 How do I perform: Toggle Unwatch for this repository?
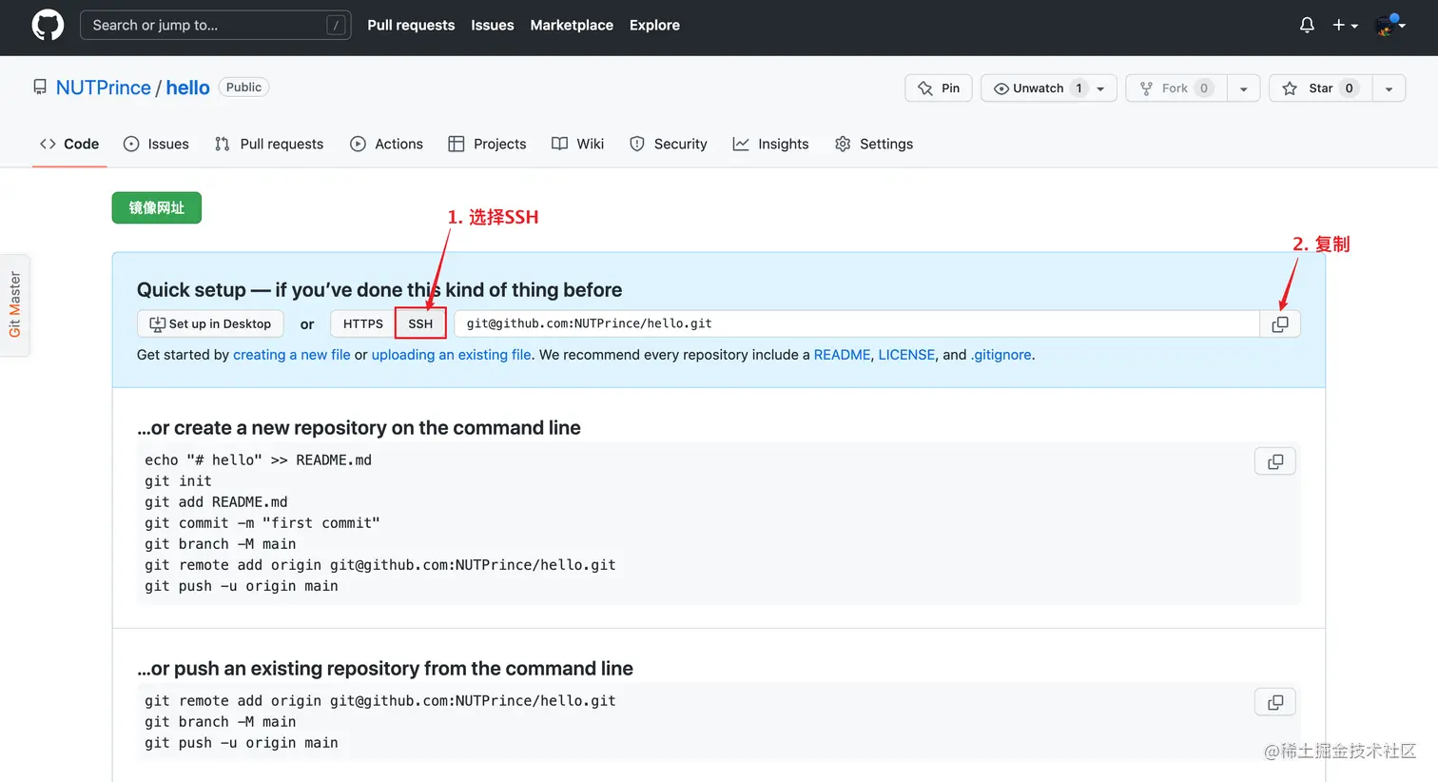point(1038,88)
